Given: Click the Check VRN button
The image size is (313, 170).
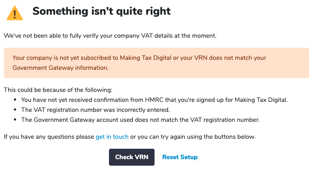Looking at the screenshot, I should point(132,157).
